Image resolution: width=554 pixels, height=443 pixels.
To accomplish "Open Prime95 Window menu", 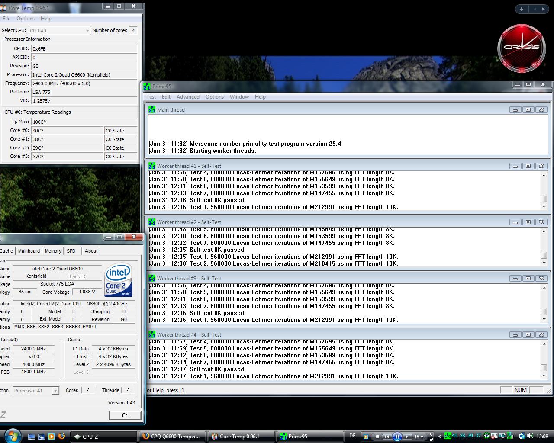I will click(x=239, y=97).
